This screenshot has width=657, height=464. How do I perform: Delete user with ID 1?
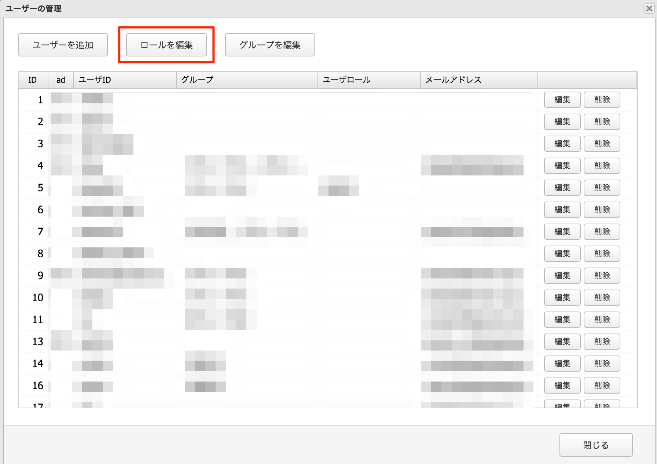tap(602, 100)
